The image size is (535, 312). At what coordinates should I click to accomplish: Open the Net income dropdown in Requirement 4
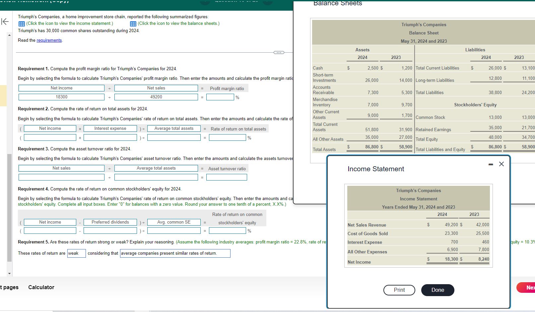tap(50, 222)
